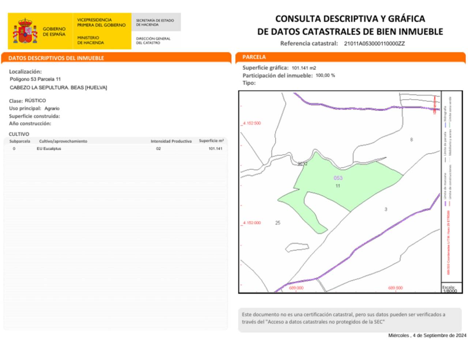Click 'SECRETARÍA DE ESTADO DE HACIENDA' text
Viewport: 468px width, 351px height.
pos(155,22)
